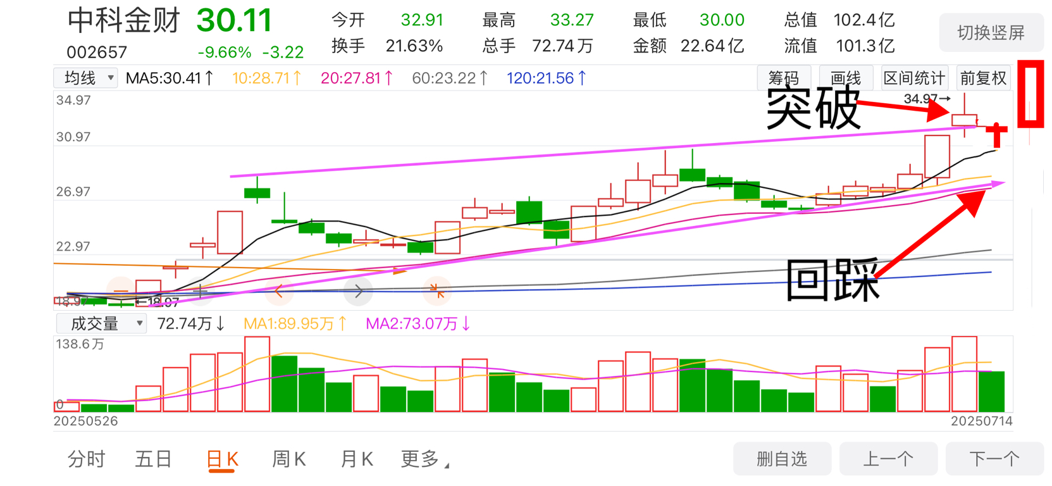
Task: Click the 换手 value 21.63%
Action: pyautogui.click(x=414, y=46)
